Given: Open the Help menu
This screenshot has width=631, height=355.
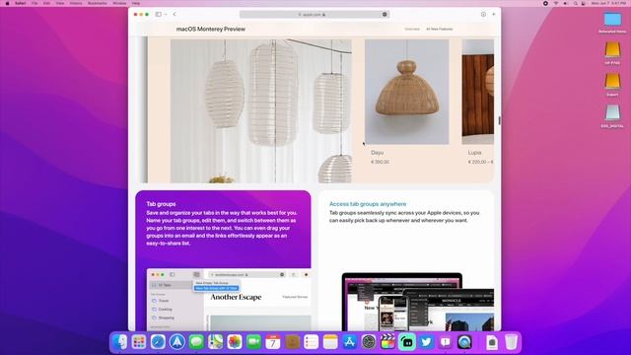Looking at the screenshot, I should pyautogui.click(x=136, y=3).
